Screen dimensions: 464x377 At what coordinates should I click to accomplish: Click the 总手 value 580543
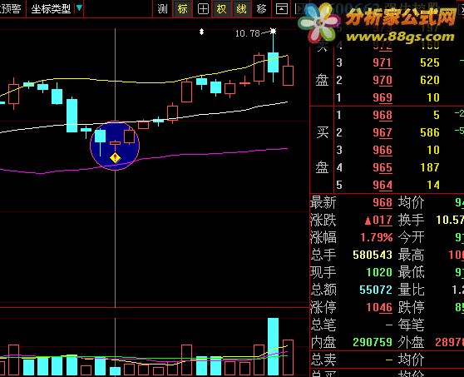[373, 255]
